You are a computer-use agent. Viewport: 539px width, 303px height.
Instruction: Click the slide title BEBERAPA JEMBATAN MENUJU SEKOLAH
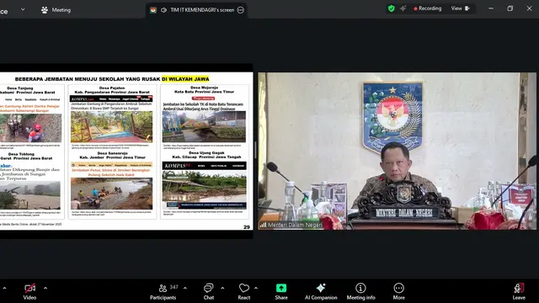(112, 79)
